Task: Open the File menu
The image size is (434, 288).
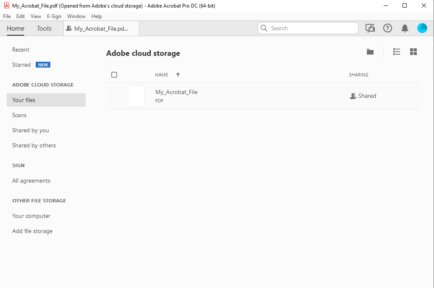Action: [7, 16]
